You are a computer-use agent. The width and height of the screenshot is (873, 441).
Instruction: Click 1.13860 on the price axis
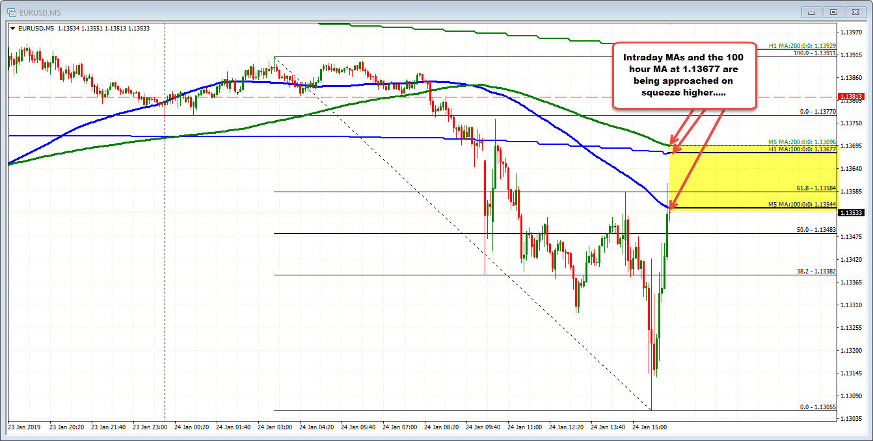pyautogui.click(x=852, y=77)
